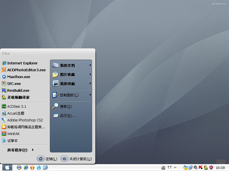Click the network computers tray icon
This screenshot has width=229, height=171.
pos(190,168)
